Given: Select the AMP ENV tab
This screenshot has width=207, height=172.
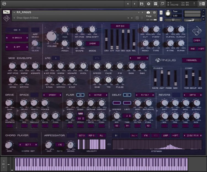Looking at the screenshot, I should coord(120,26).
